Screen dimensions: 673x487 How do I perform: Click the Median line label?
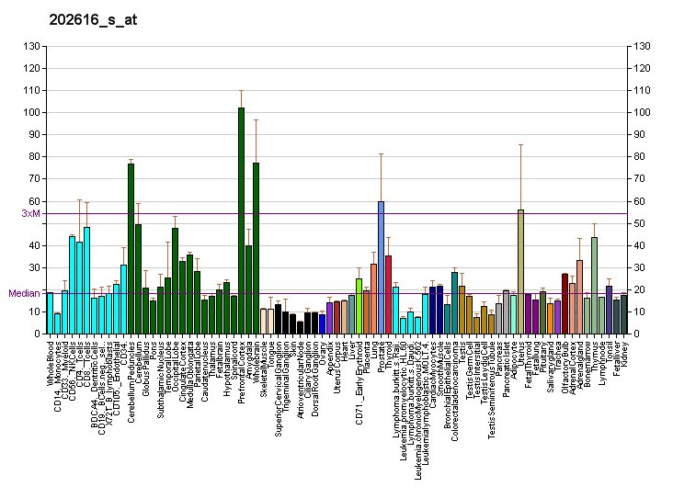point(24,293)
